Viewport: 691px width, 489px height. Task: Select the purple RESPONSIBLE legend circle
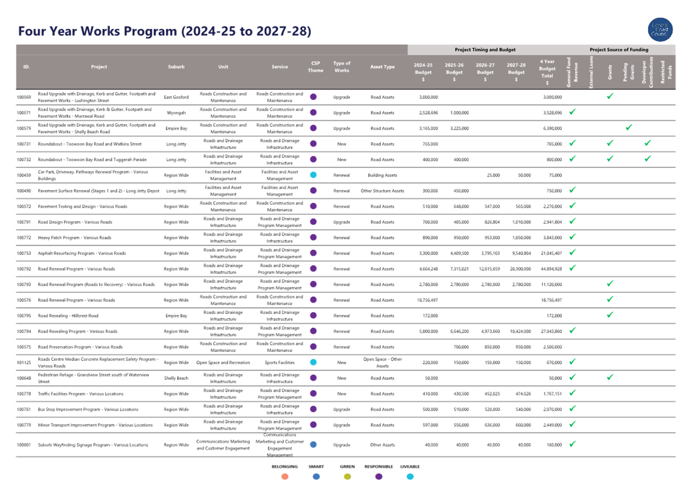(x=379, y=477)
